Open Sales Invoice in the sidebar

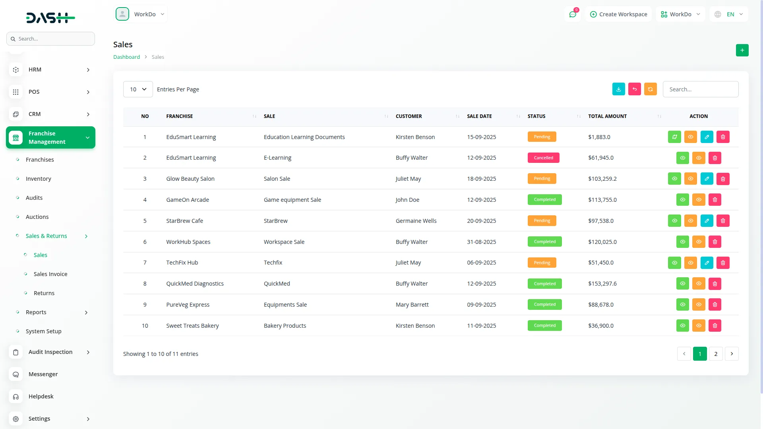click(x=50, y=274)
